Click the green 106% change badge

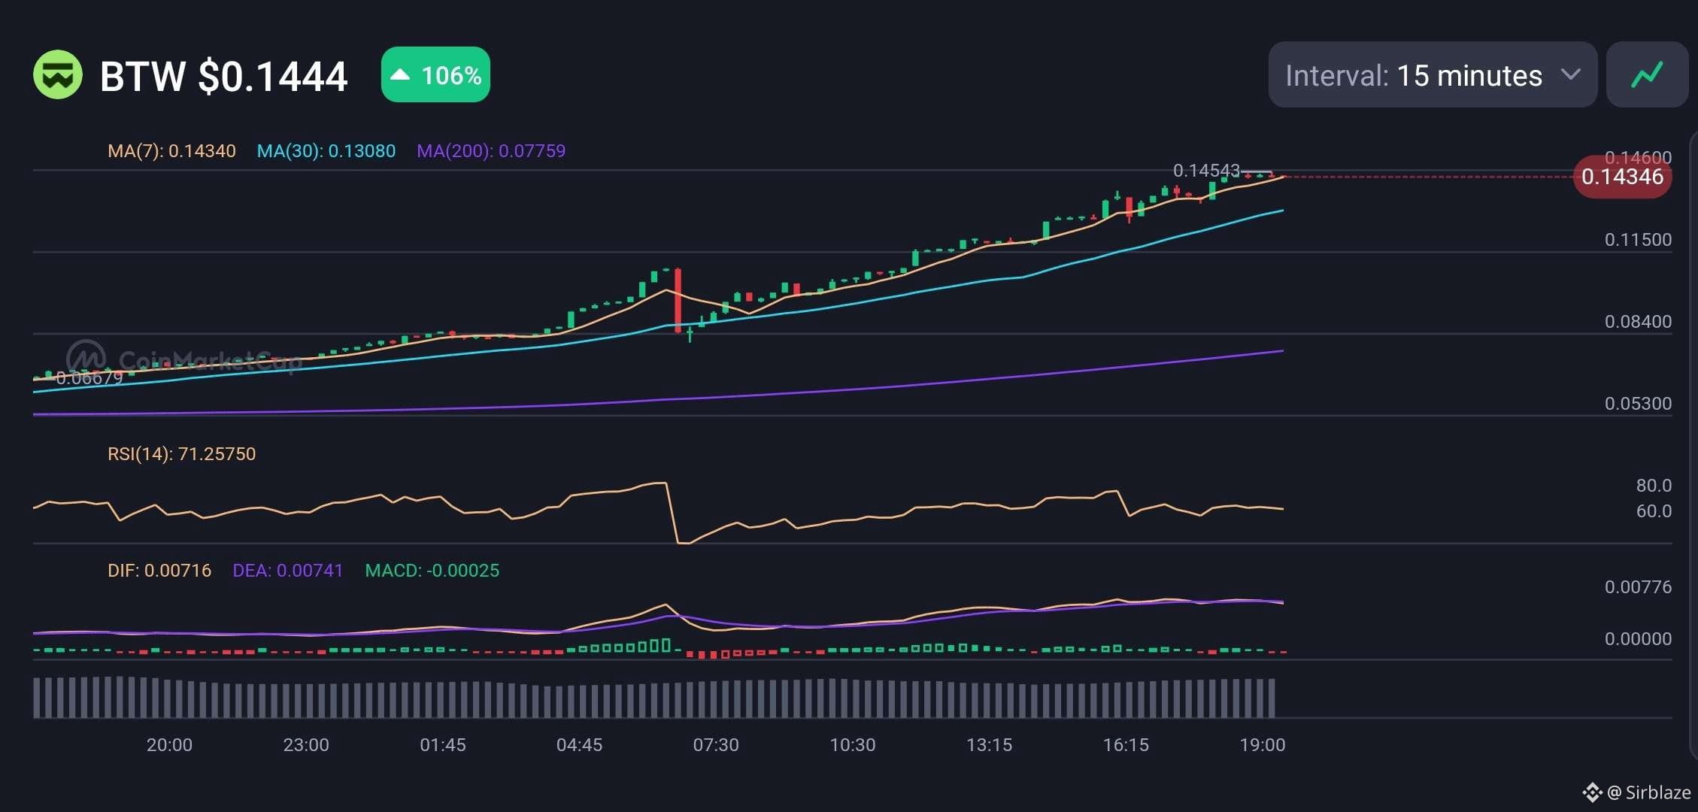435,74
